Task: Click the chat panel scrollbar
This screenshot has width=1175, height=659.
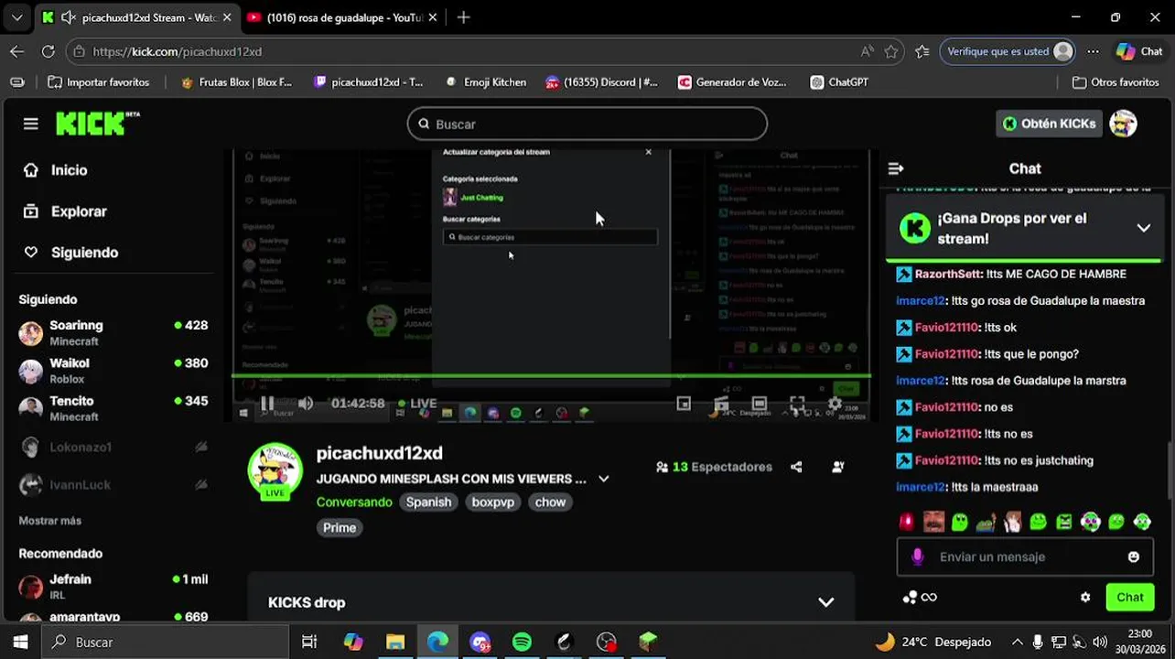Action: coord(1170,471)
